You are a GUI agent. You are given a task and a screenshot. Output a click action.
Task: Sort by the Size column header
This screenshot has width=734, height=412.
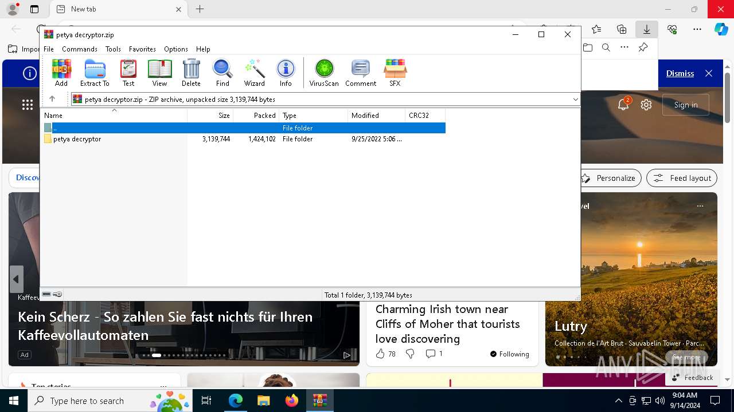[210, 116]
